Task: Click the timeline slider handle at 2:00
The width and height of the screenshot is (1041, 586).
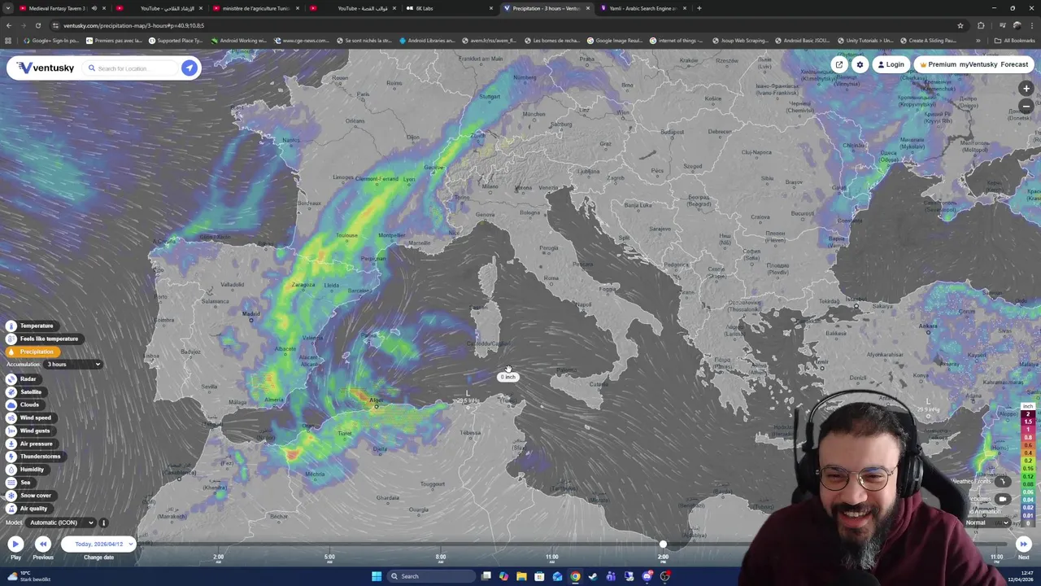Action: click(x=663, y=544)
